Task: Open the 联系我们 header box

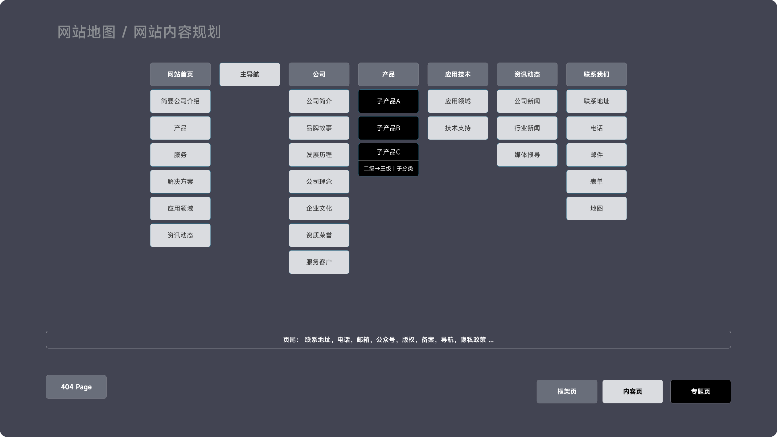Action: [596, 74]
